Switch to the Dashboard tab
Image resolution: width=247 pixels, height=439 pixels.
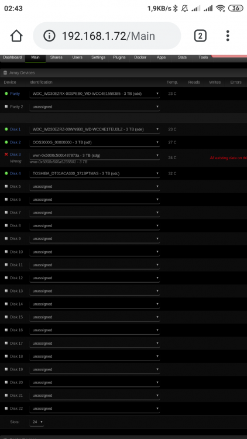tap(12, 57)
